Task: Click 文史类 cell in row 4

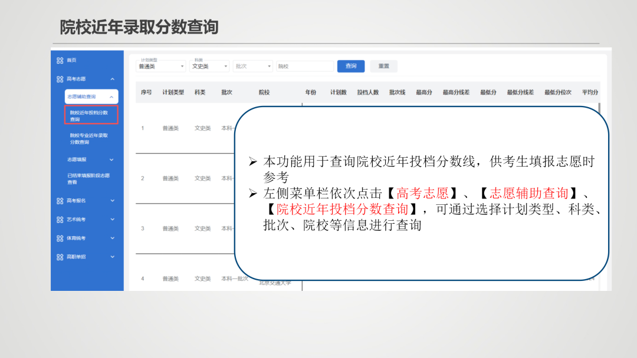Action: (x=202, y=279)
